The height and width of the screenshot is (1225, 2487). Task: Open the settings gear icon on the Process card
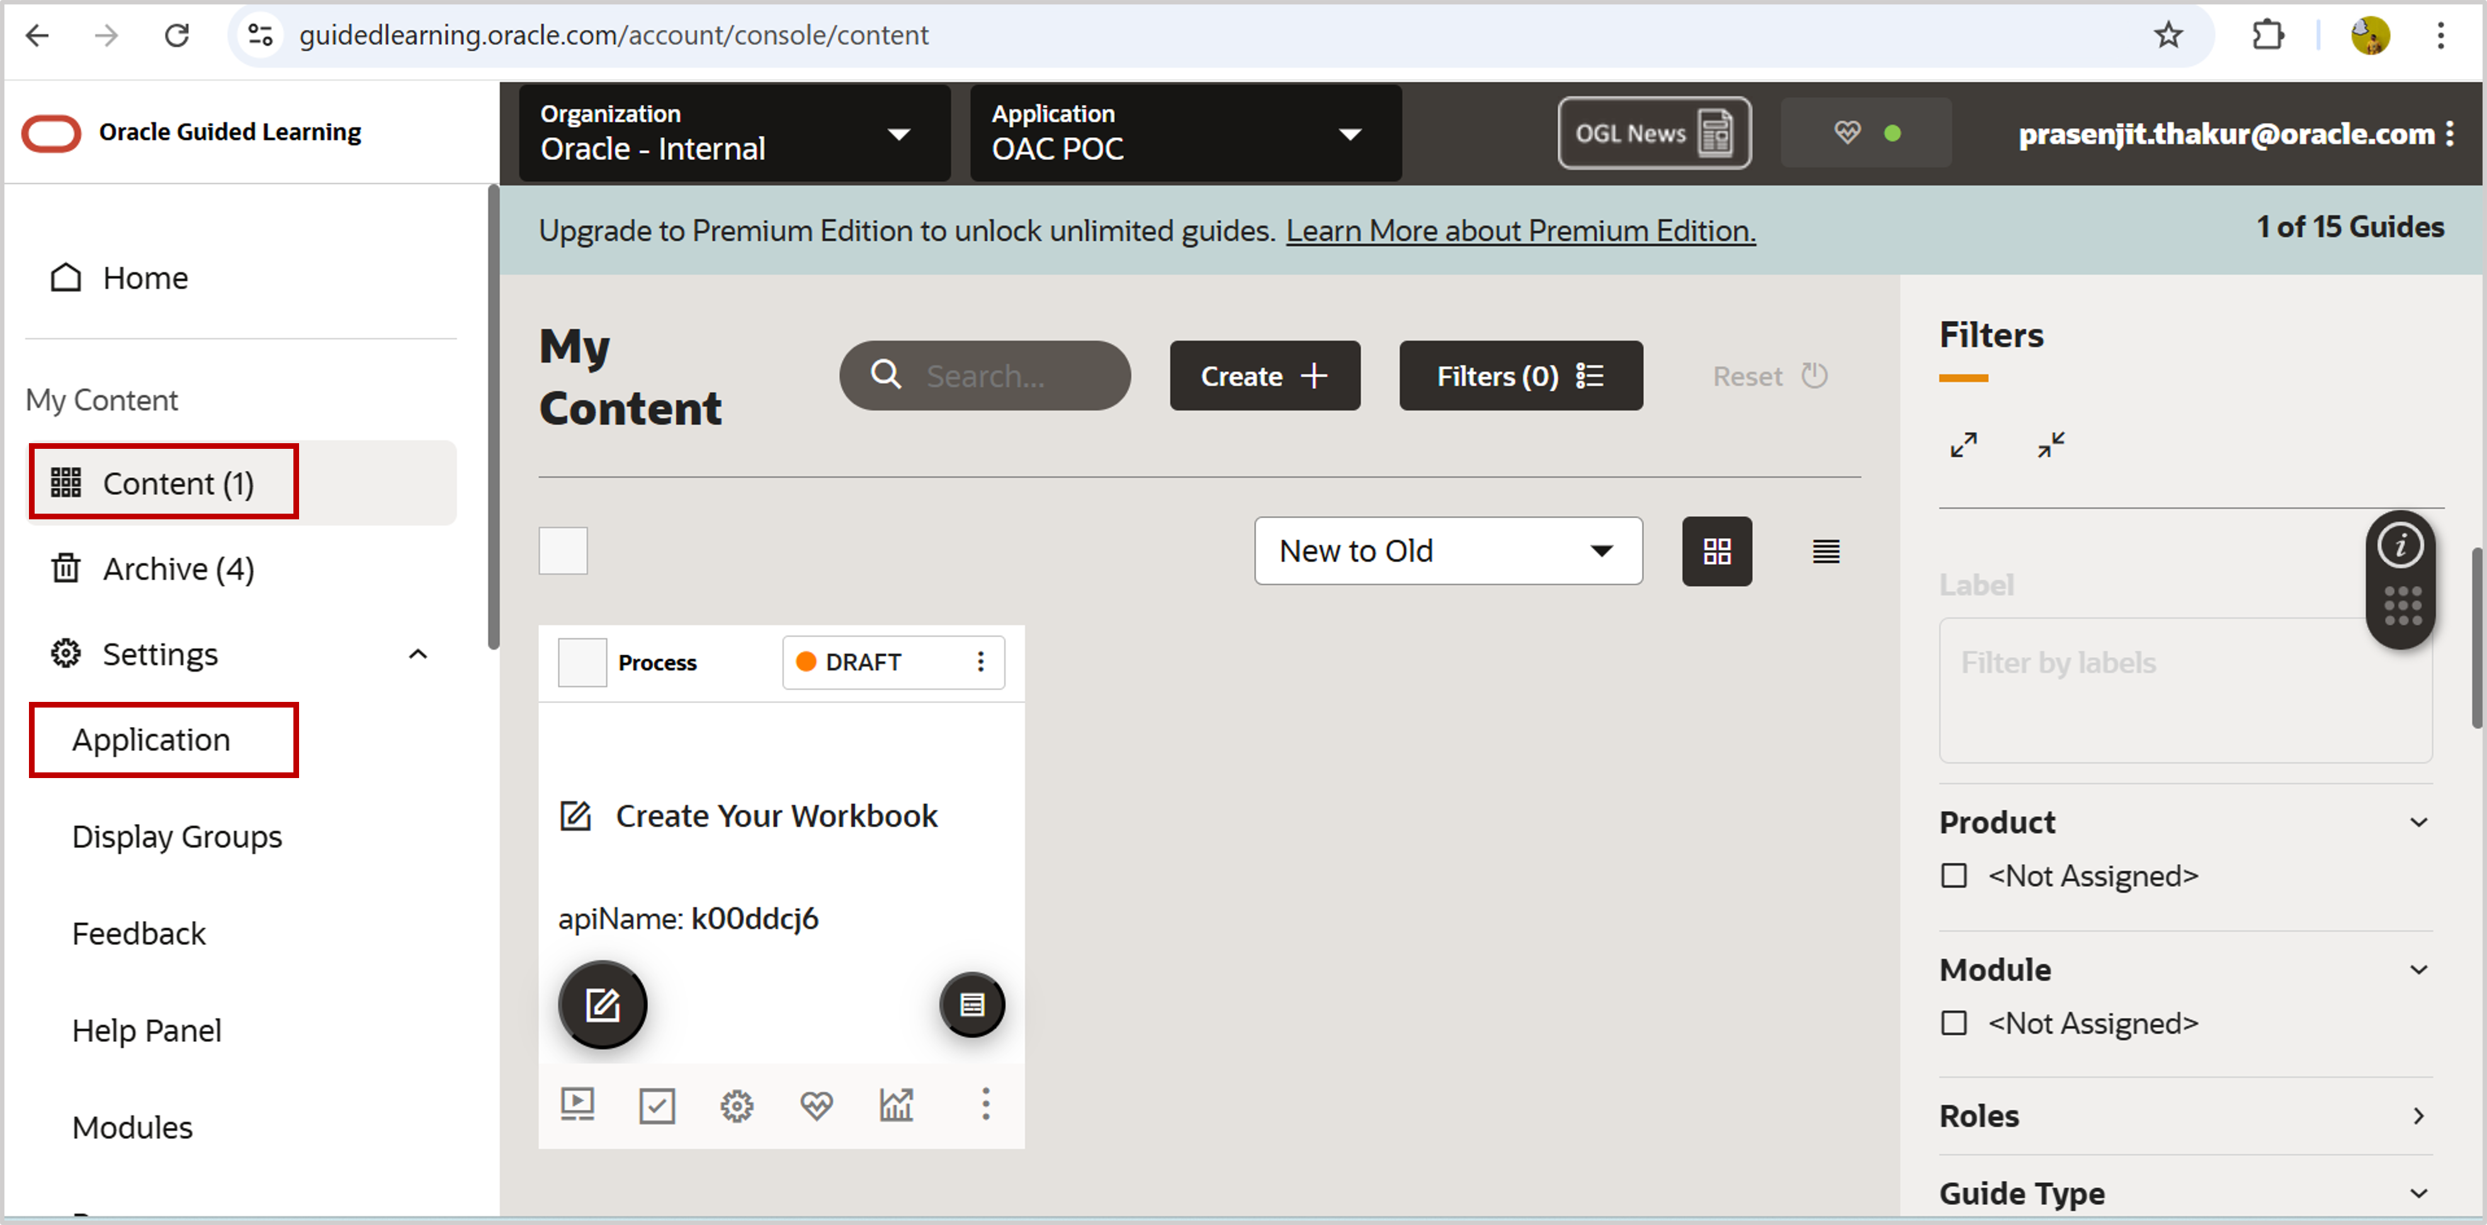[x=737, y=1104]
